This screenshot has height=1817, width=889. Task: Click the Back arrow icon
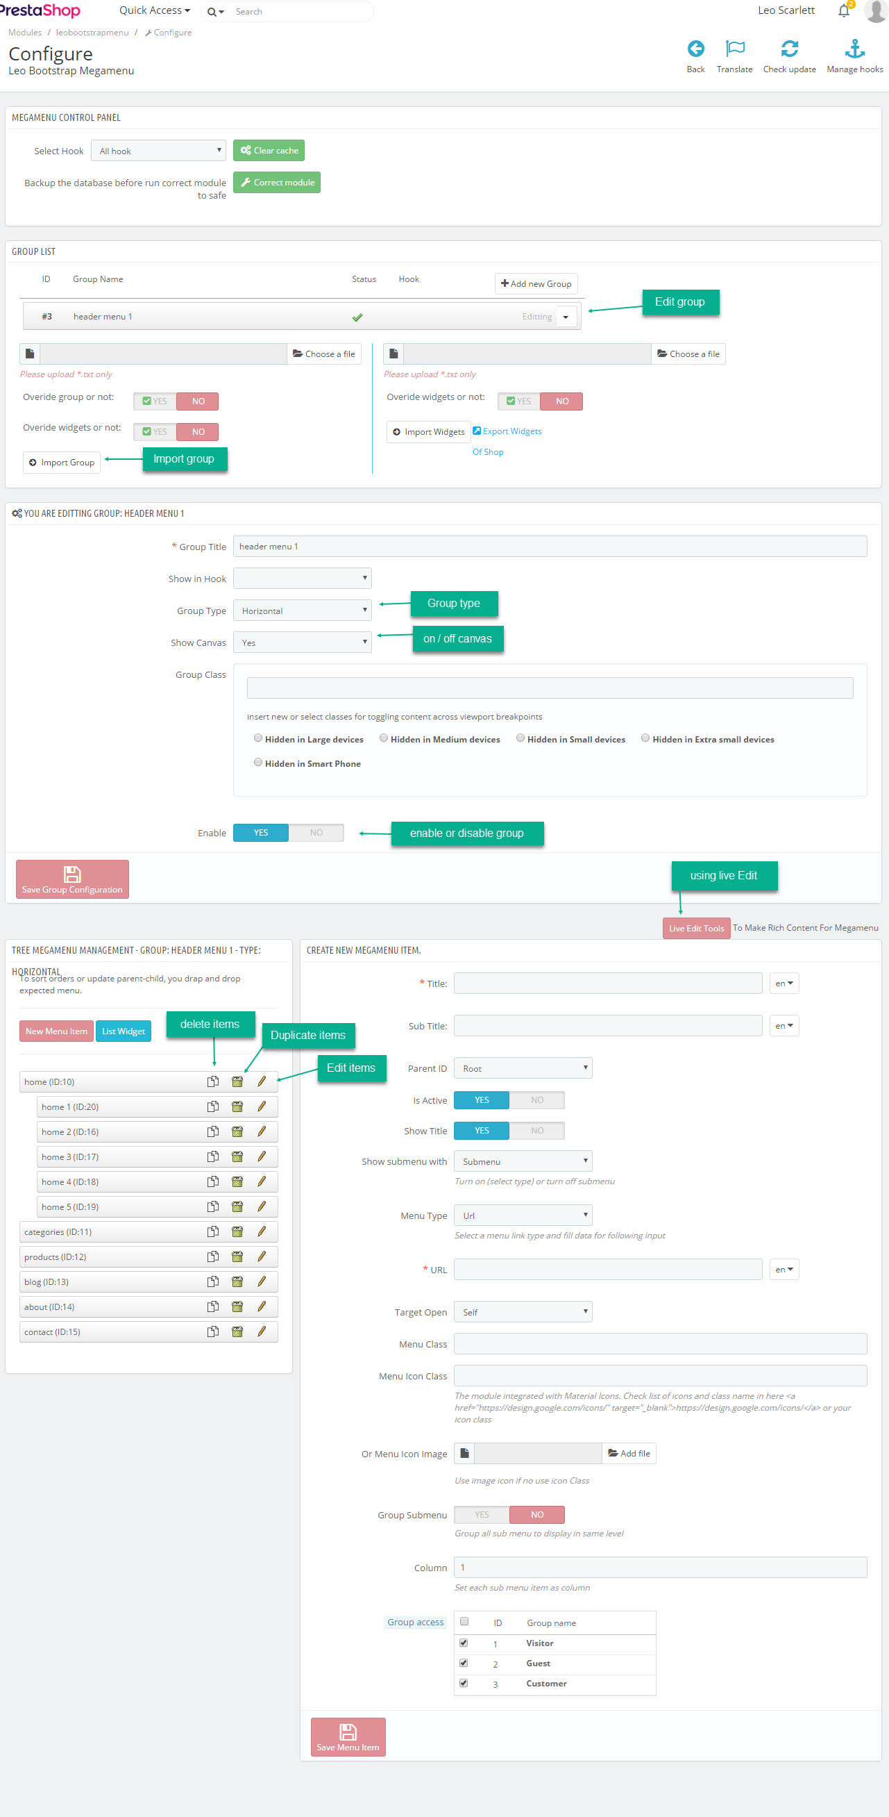click(x=695, y=49)
